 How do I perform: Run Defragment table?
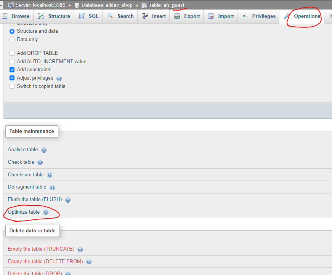pos(27,187)
